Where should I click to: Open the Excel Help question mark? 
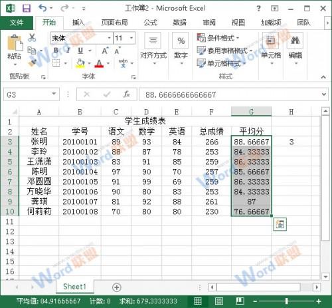258,9
